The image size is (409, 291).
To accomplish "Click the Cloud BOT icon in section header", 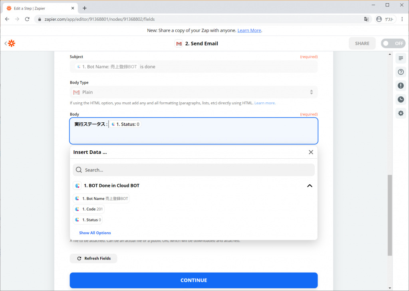I will tap(77, 185).
